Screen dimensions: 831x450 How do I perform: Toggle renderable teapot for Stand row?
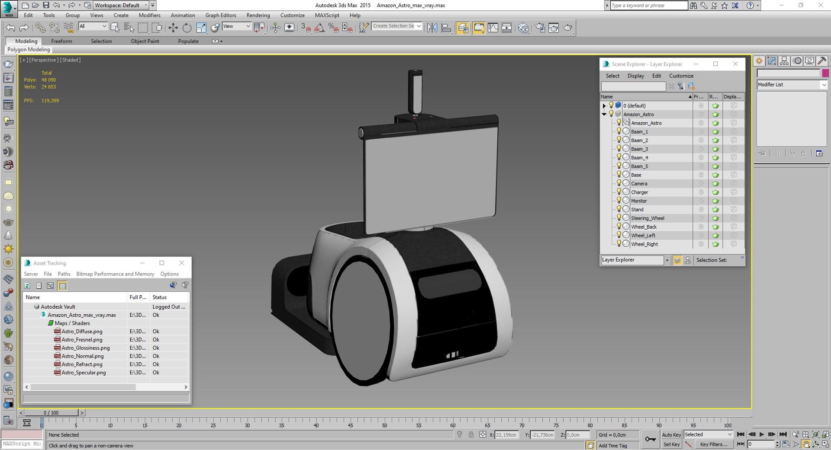(715, 210)
